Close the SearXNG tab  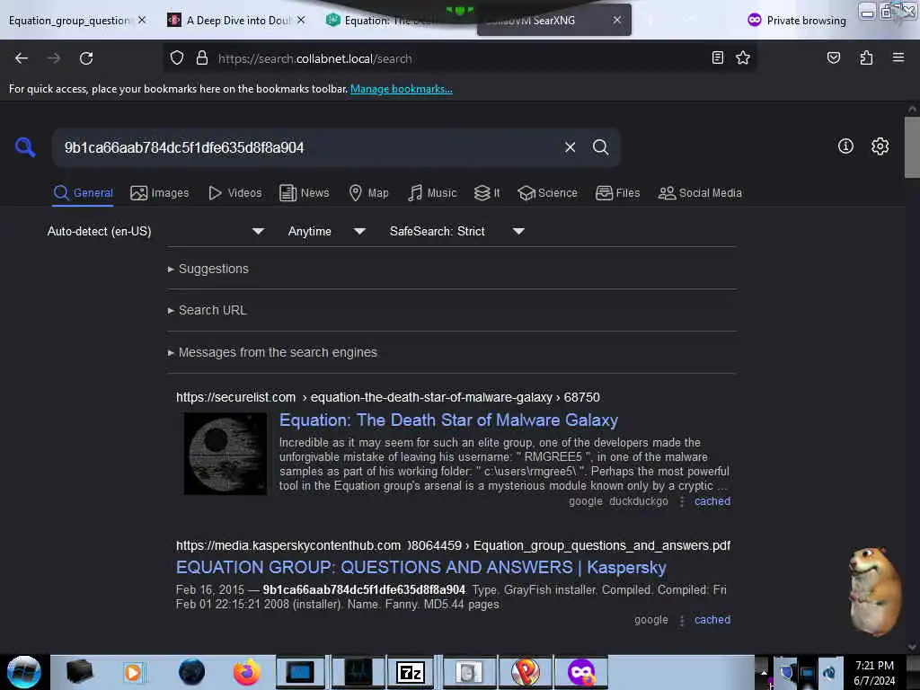(x=616, y=20)
